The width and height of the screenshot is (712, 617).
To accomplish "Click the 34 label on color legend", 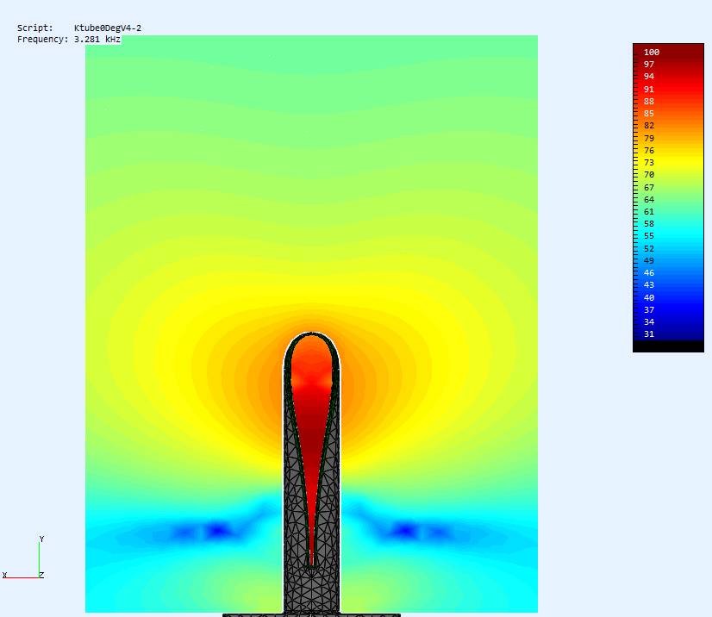I will coord(649,322).
